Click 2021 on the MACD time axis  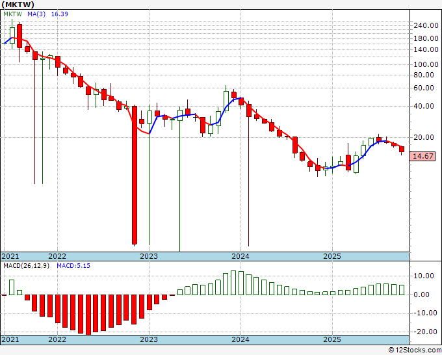(10, 339)
